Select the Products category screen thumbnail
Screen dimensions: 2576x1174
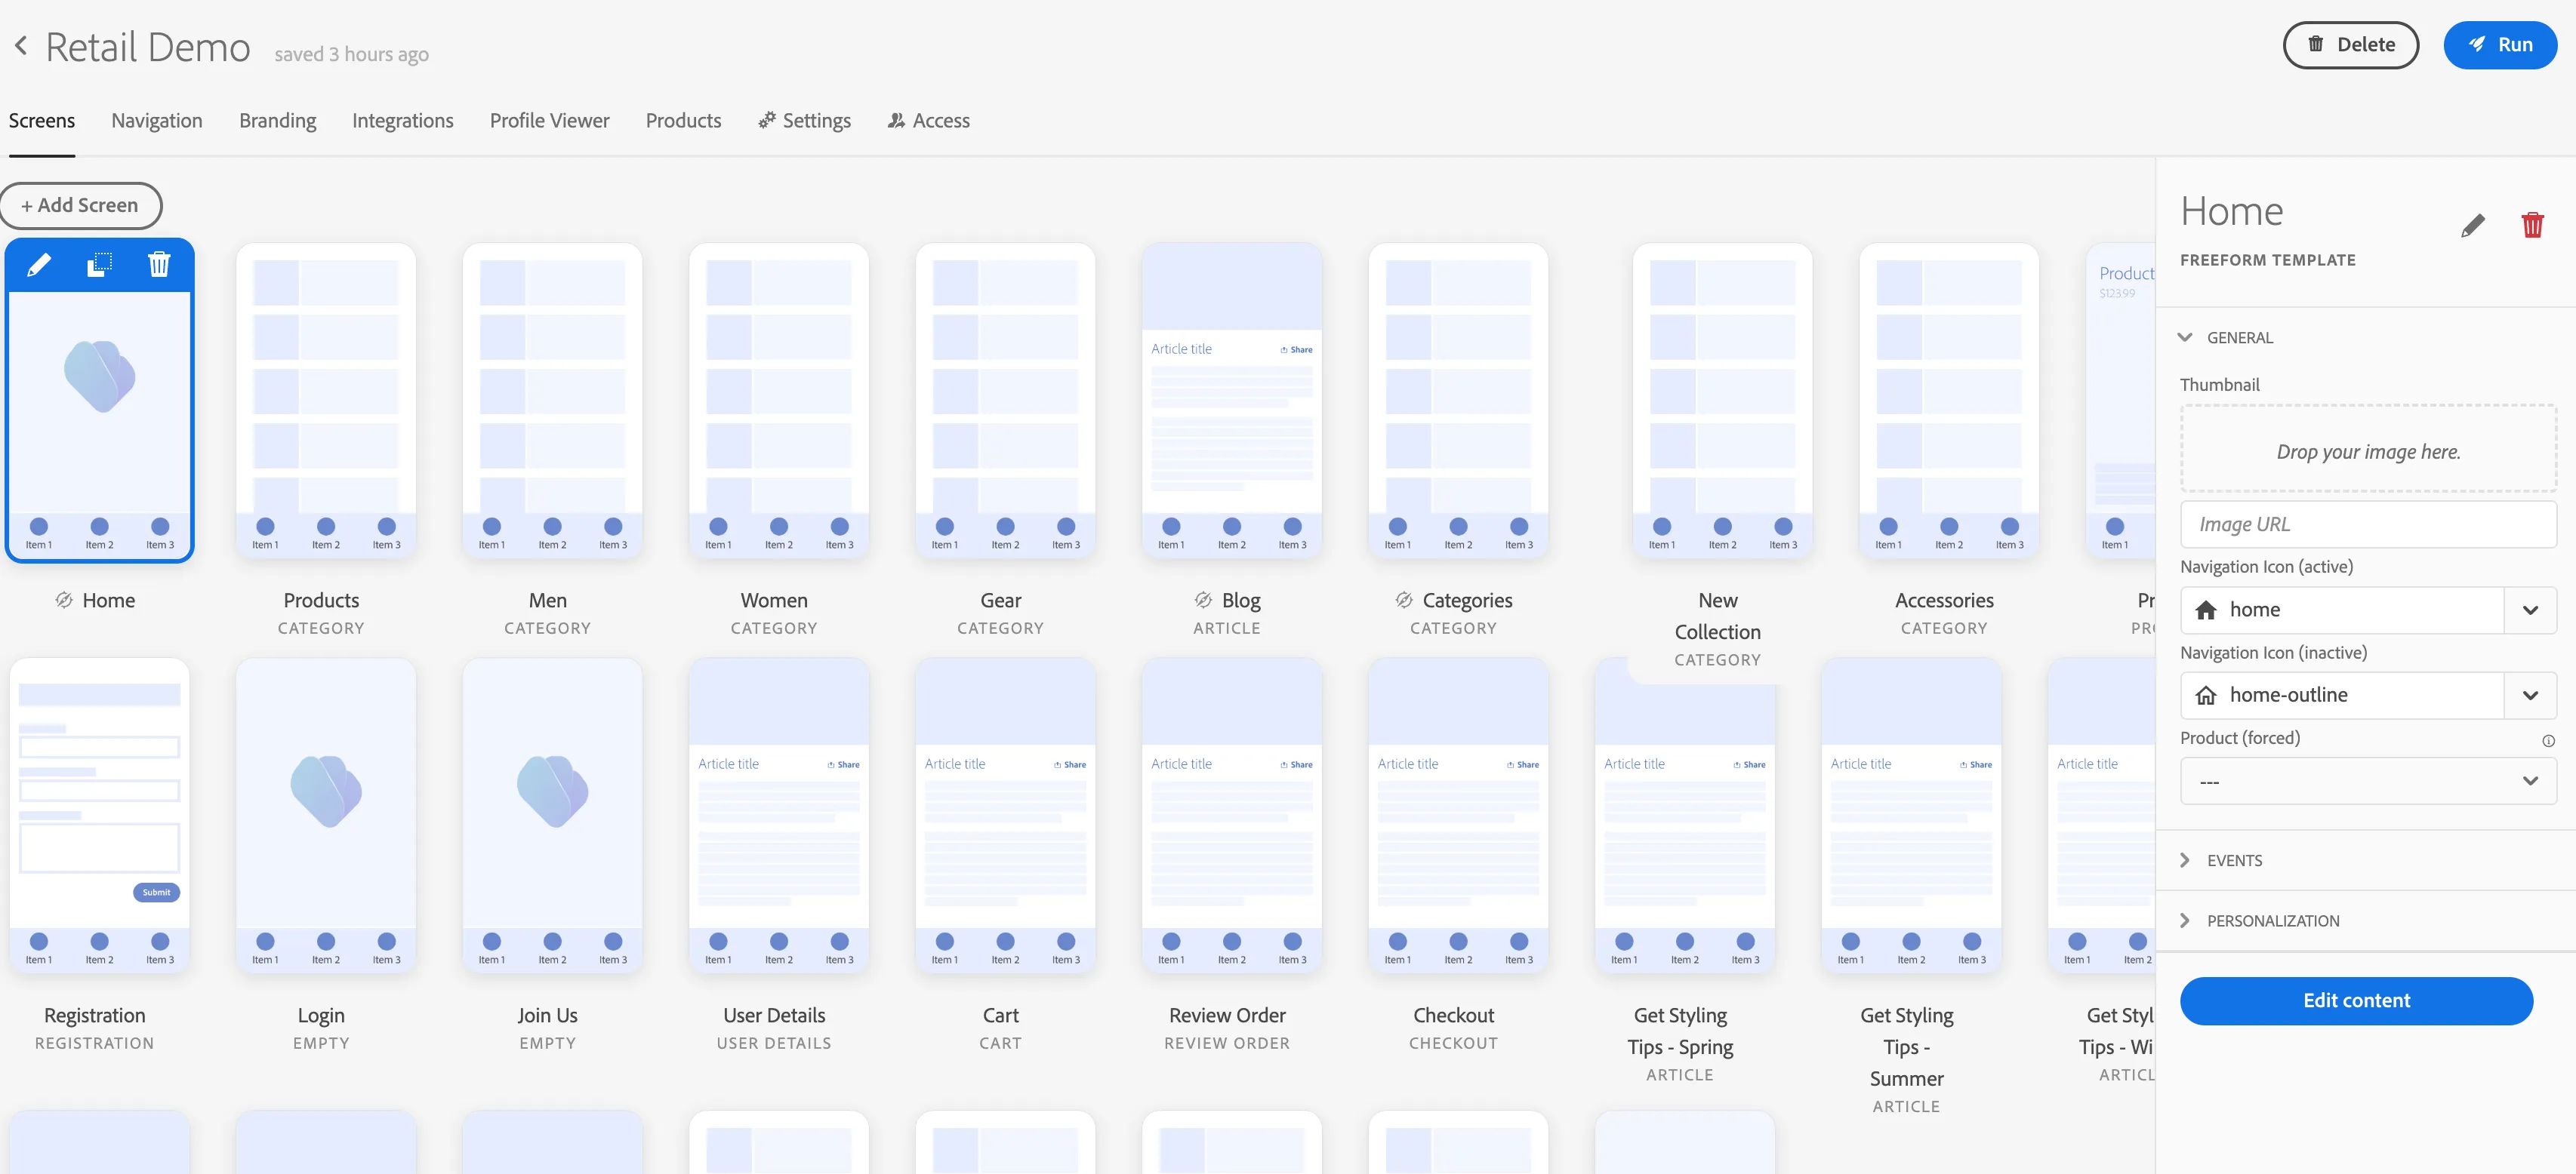(x=325, y=400)
